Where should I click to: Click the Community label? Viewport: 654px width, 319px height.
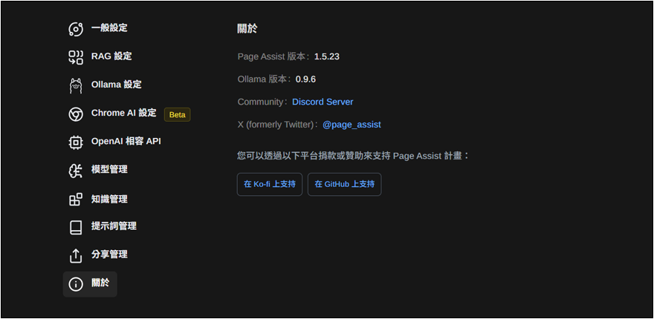pos(261,102)
